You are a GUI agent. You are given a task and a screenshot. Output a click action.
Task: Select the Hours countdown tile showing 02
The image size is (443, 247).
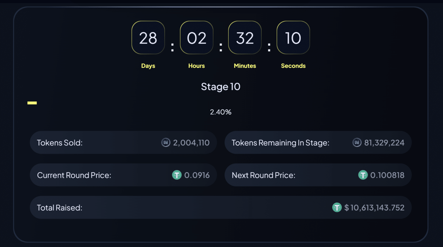pos(196,38)
